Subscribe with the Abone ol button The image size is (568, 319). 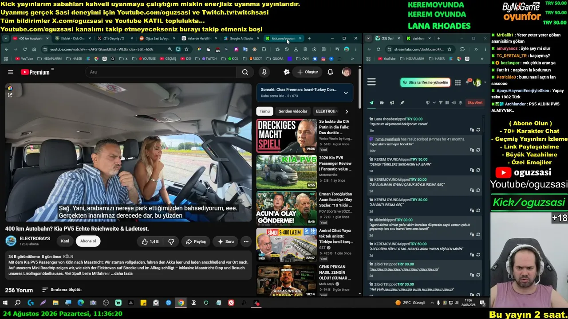tap(88, 241)
